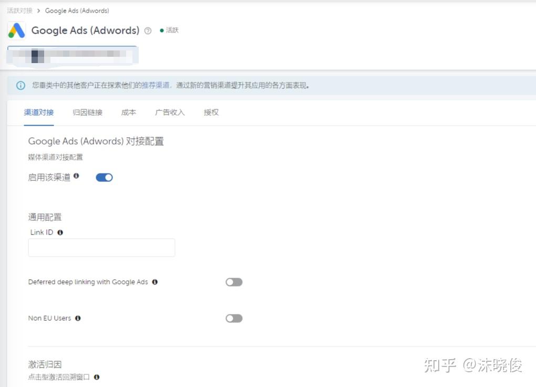
Task: Click info icon beside Non EU Users
Action: (78, 318)
